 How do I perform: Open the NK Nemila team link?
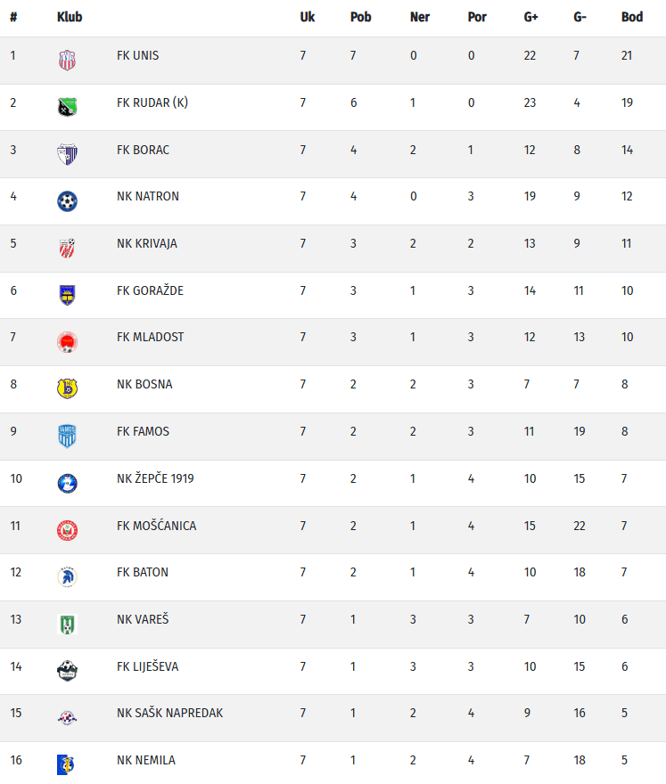point(146,760)
